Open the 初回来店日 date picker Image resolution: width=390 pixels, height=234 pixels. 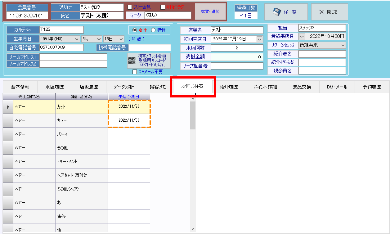[x=259, y=39]
